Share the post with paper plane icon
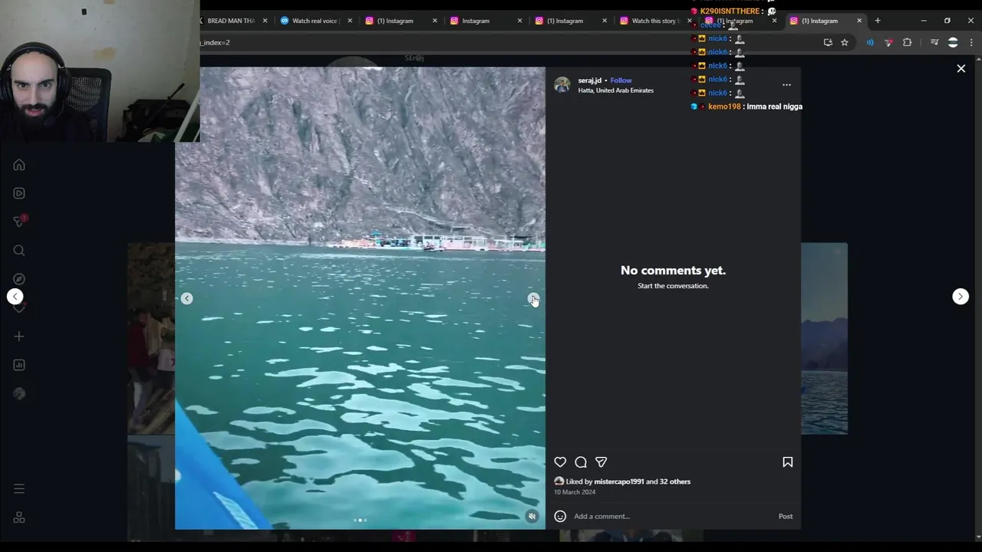This screenshot has width=982, height=552. click(601, 462)
